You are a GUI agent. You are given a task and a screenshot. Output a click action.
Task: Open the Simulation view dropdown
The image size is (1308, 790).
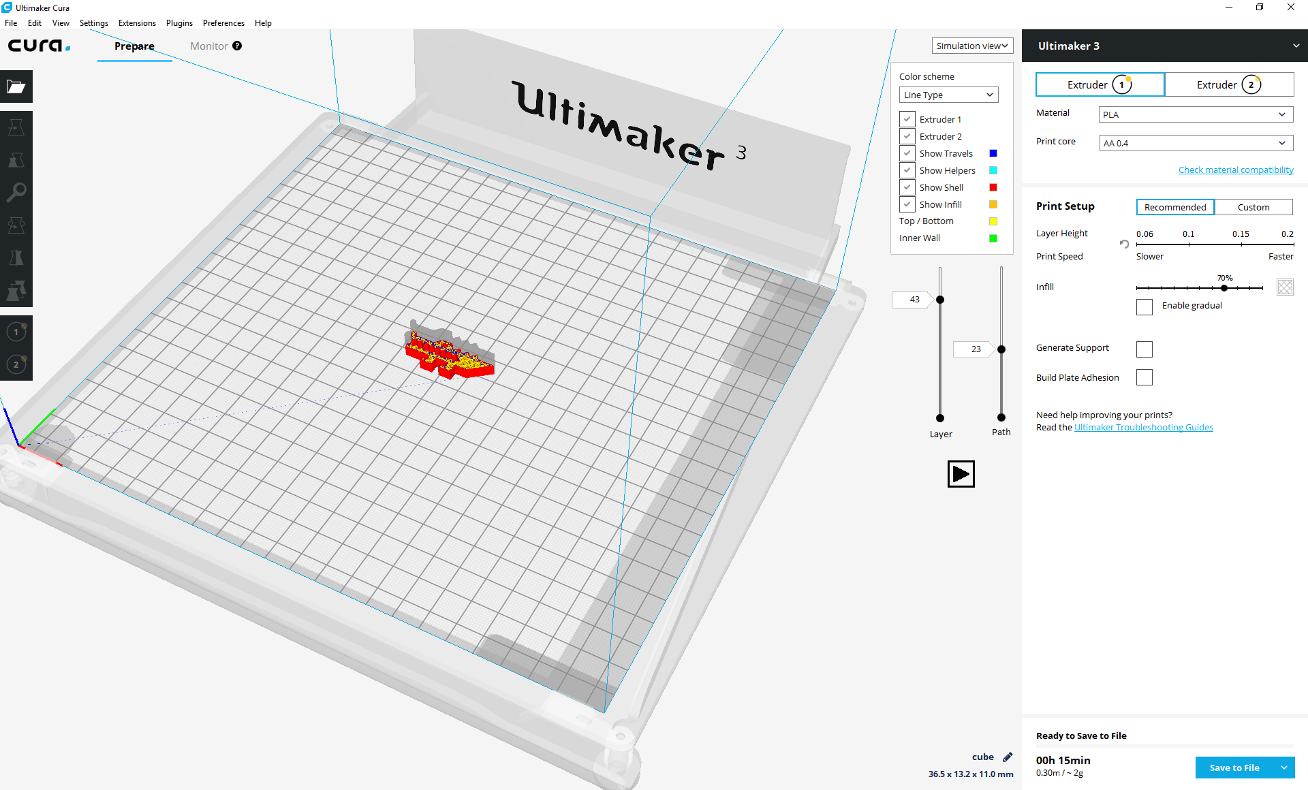tap(971, 46)
